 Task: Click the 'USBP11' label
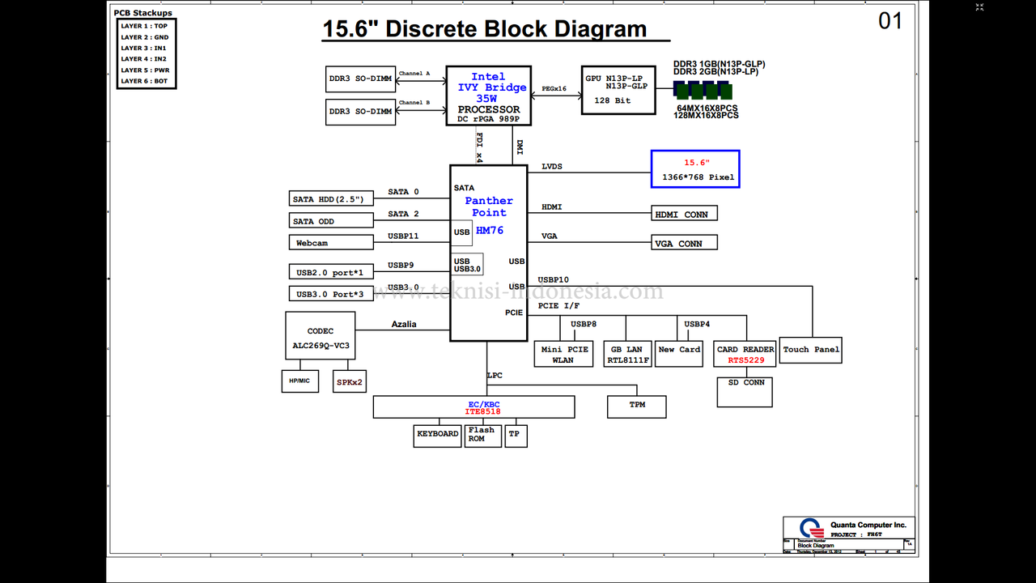[403, 236]
